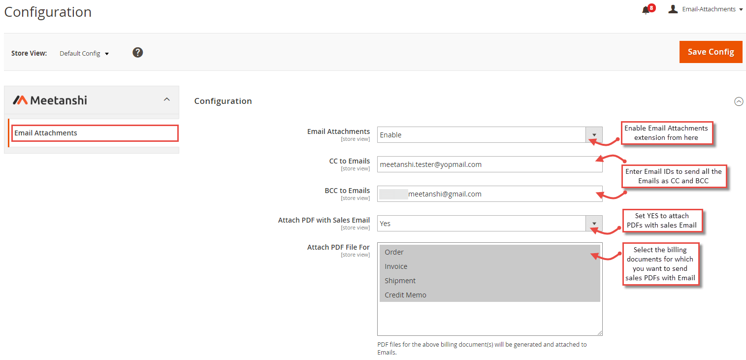Click the Configuration page title

coord(48,12)
